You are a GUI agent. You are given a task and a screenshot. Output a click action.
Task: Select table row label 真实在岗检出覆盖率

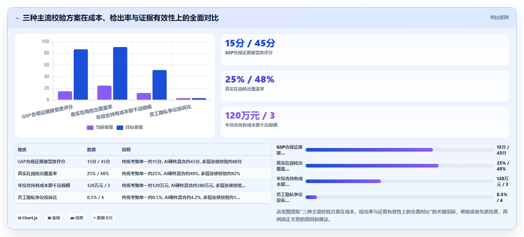(x=37, y=174)
